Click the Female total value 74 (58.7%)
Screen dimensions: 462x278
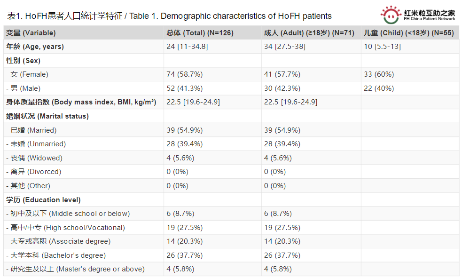click(x=185, y=74)
